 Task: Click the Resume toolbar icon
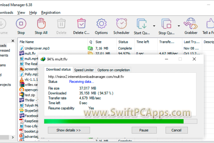pos(2,24)
